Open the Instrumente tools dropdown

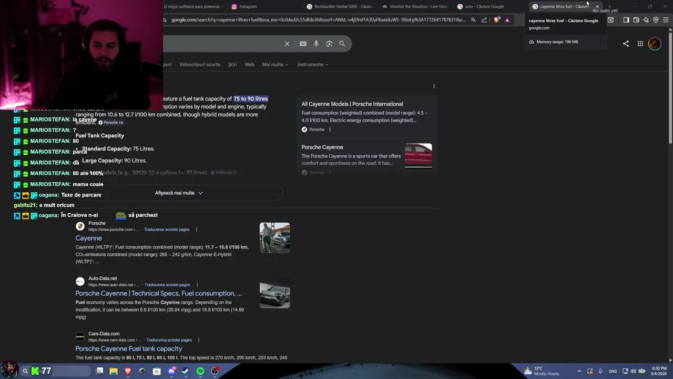click(312, 64)
